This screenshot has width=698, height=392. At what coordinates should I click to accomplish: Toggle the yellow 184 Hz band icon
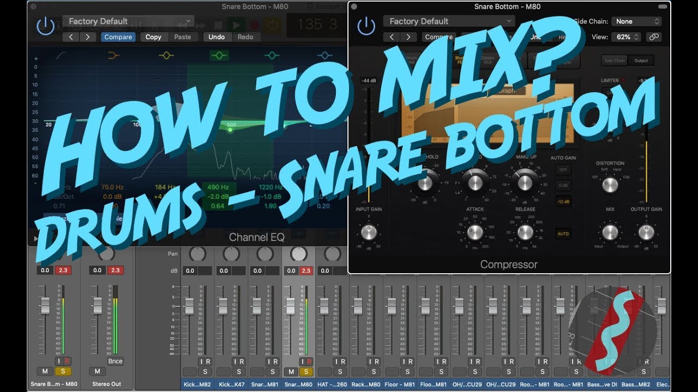[166, 55]
